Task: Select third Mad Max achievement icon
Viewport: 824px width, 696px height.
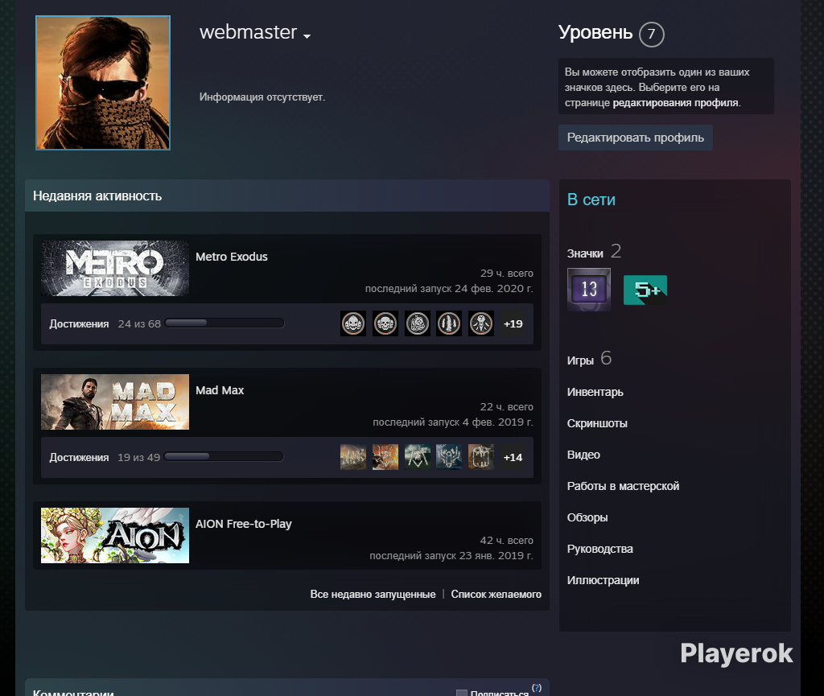Action: click(418, 457)
